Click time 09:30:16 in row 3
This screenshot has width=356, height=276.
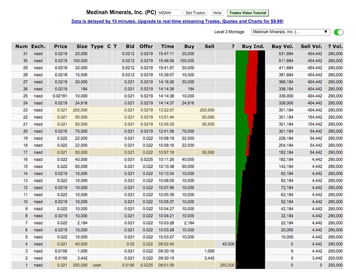click(166, 251)
